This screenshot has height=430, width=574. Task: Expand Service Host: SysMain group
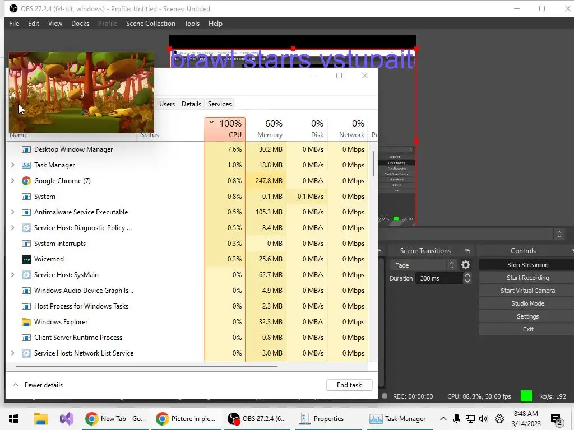click(13, 275)
